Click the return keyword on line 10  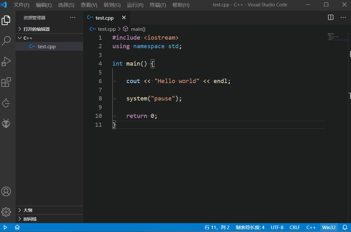tap(136, 116)
